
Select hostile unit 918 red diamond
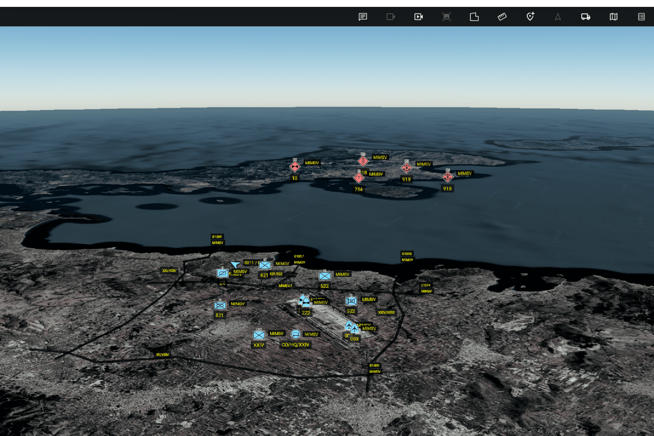pyautogui.click(x=447, y=177)
